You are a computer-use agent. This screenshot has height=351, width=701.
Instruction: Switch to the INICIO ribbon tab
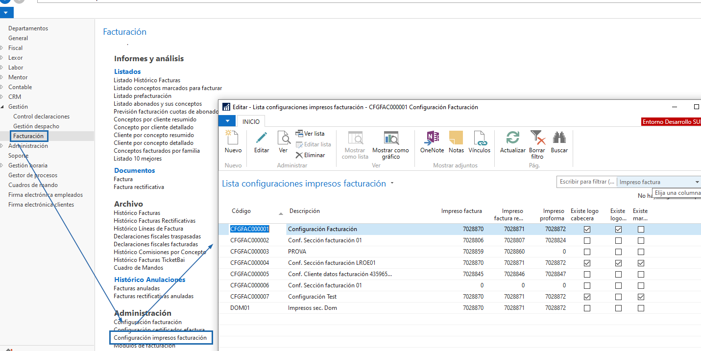251,121
